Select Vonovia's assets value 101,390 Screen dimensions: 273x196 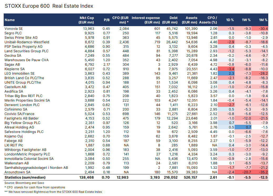click(x=191, y=29)
